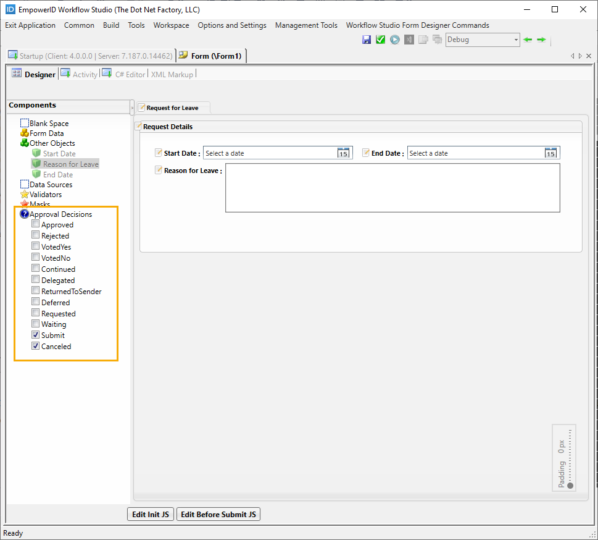Switch to the C# Editor tab

coord(130,74)
